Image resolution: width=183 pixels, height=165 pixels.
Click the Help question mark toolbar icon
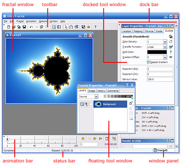(x=95, y=27)
